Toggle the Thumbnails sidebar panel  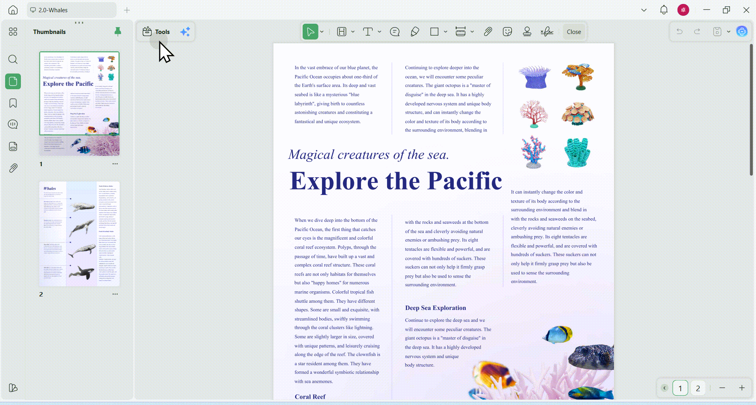tap(13, 81)
